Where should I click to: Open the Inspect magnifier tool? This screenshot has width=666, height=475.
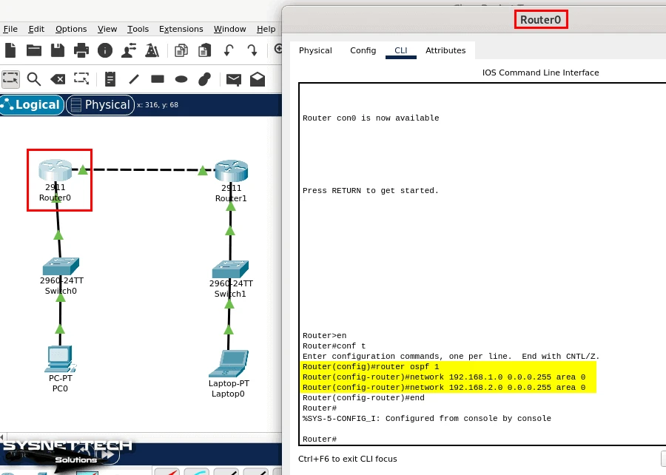(x=34, y=78)
